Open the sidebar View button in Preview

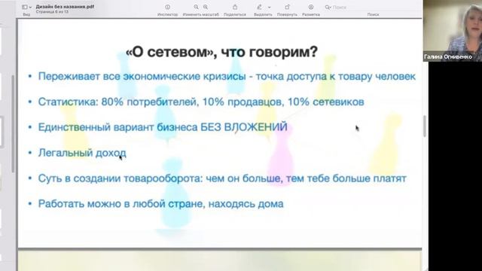coord(25,7)
